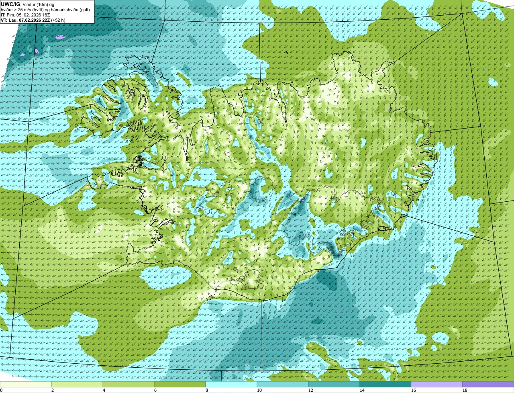Click the 'UWC/IG: Vindur (10m) og' title line
This screenshot has width=514, height=393.
(x=28, y=4)
